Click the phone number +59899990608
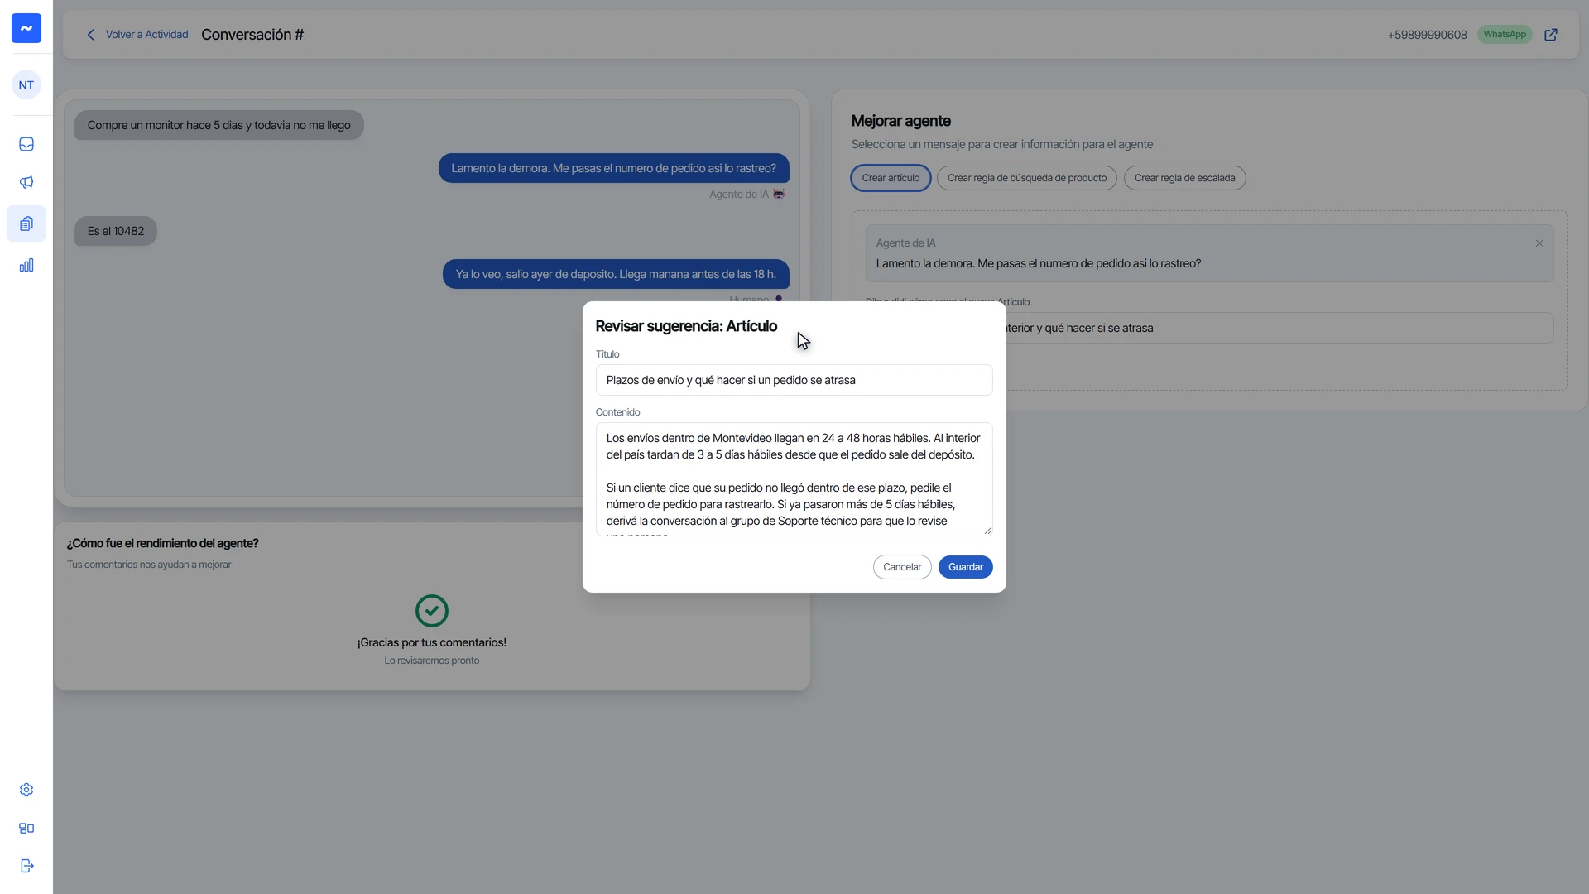 coord(1427,35)
